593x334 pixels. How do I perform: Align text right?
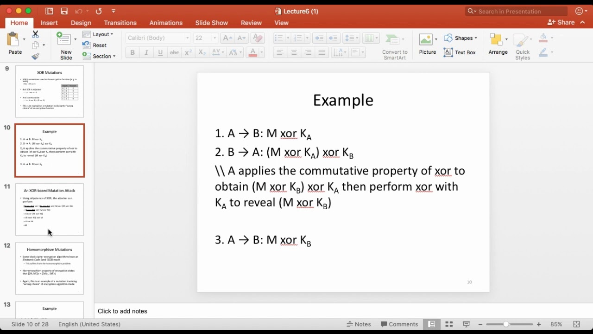click(x=308, y=52)
